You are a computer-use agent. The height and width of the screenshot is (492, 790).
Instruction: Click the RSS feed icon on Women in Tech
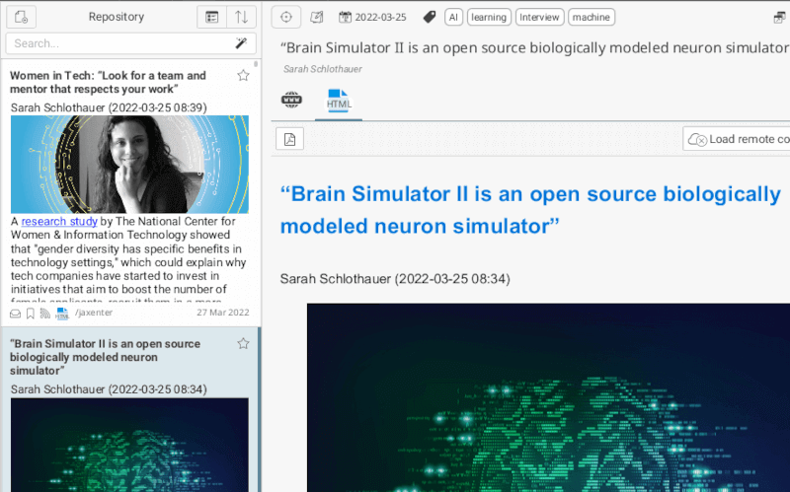[45, 314]
